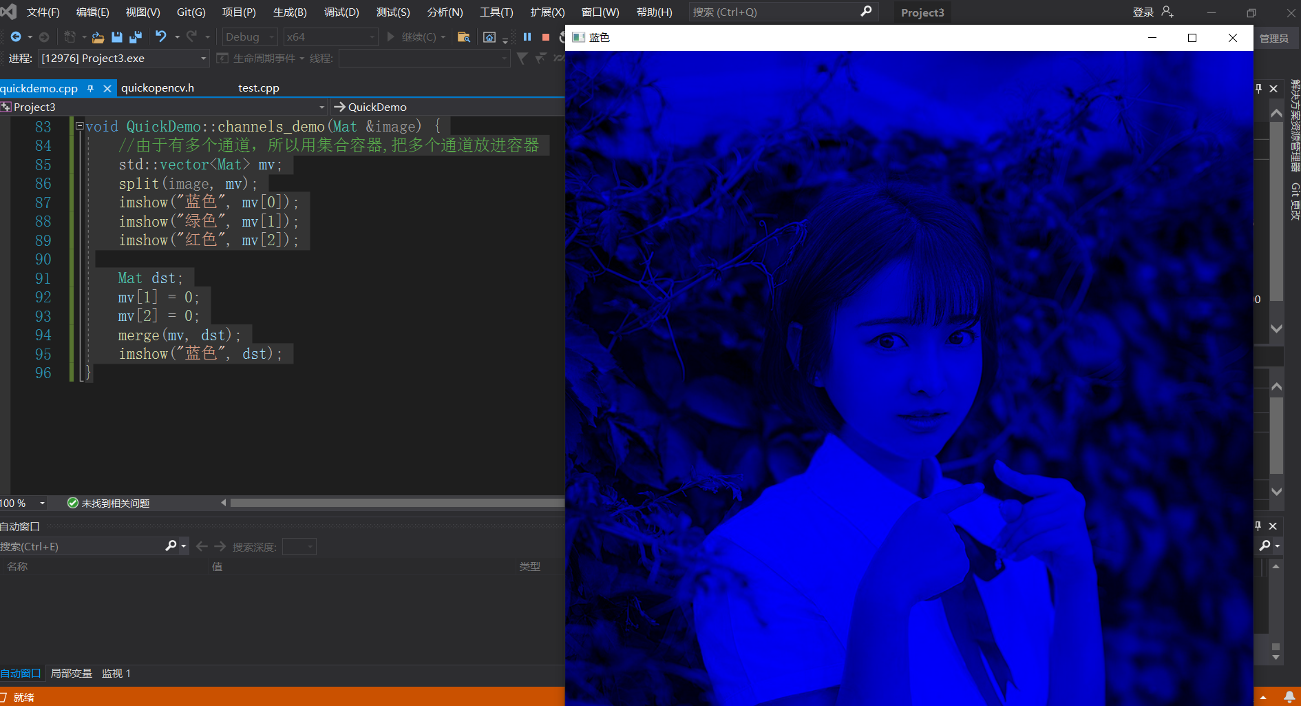The width and height of the screenshot is (1301, 706).
Task: Click the navigate forward arrow icon
Action: tap(44, 37)
